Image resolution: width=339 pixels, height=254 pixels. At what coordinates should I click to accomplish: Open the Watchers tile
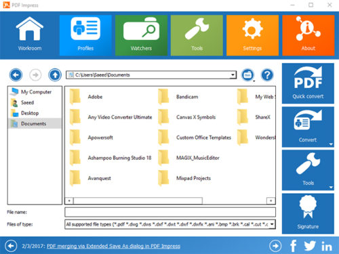coord(141,35)
